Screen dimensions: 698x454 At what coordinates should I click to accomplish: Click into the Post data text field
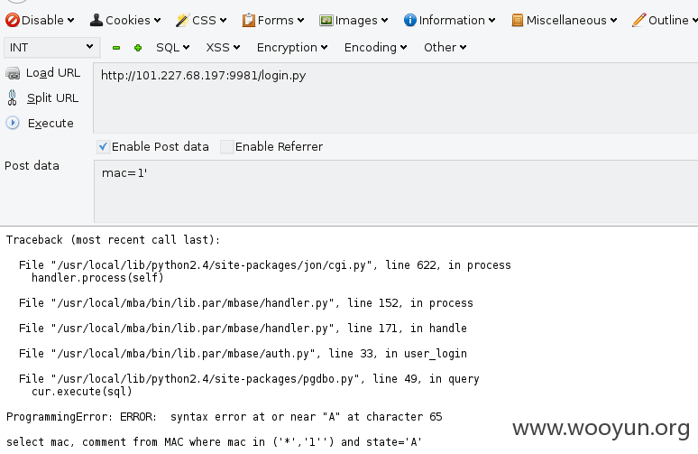pyautogui.click(x=396, y=191)
